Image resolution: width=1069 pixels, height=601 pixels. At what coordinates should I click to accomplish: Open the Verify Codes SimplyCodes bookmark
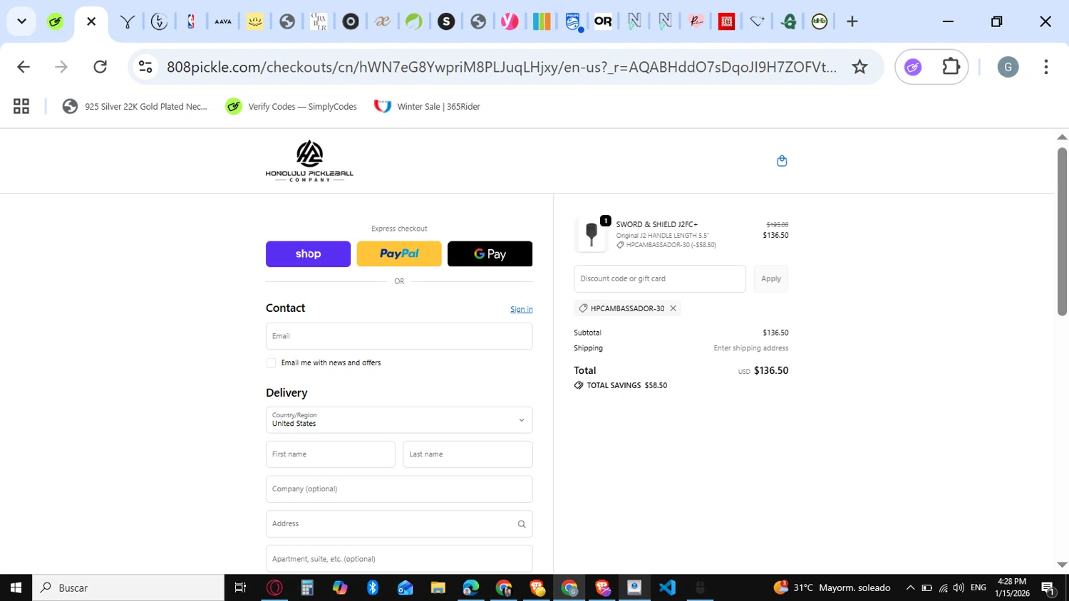tap(291, 106)
